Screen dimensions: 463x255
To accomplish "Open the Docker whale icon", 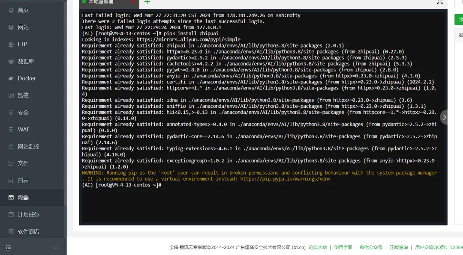I will [x=11, y=78].
